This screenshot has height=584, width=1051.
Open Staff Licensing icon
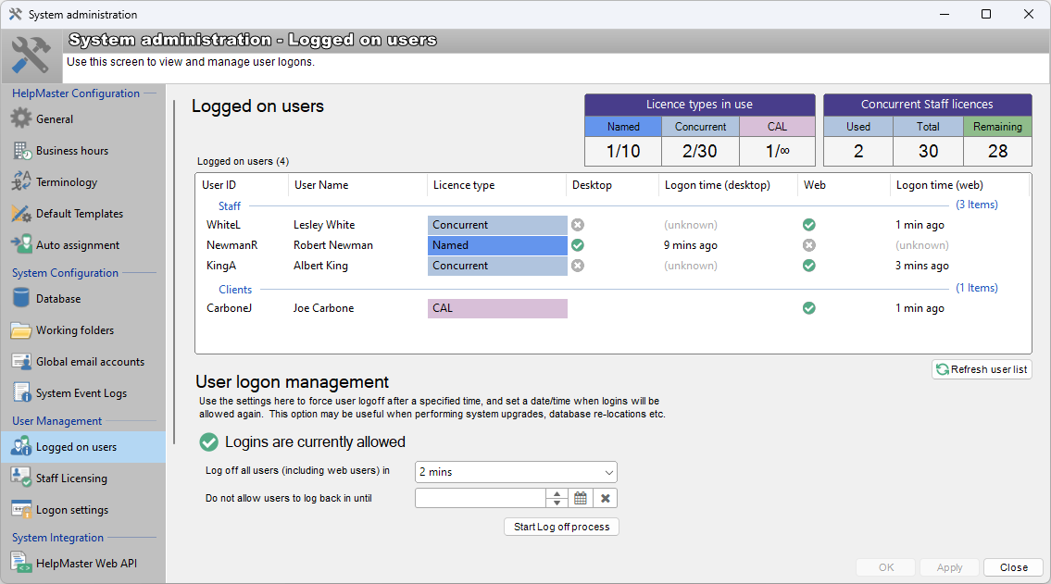(x=20, y=478)
